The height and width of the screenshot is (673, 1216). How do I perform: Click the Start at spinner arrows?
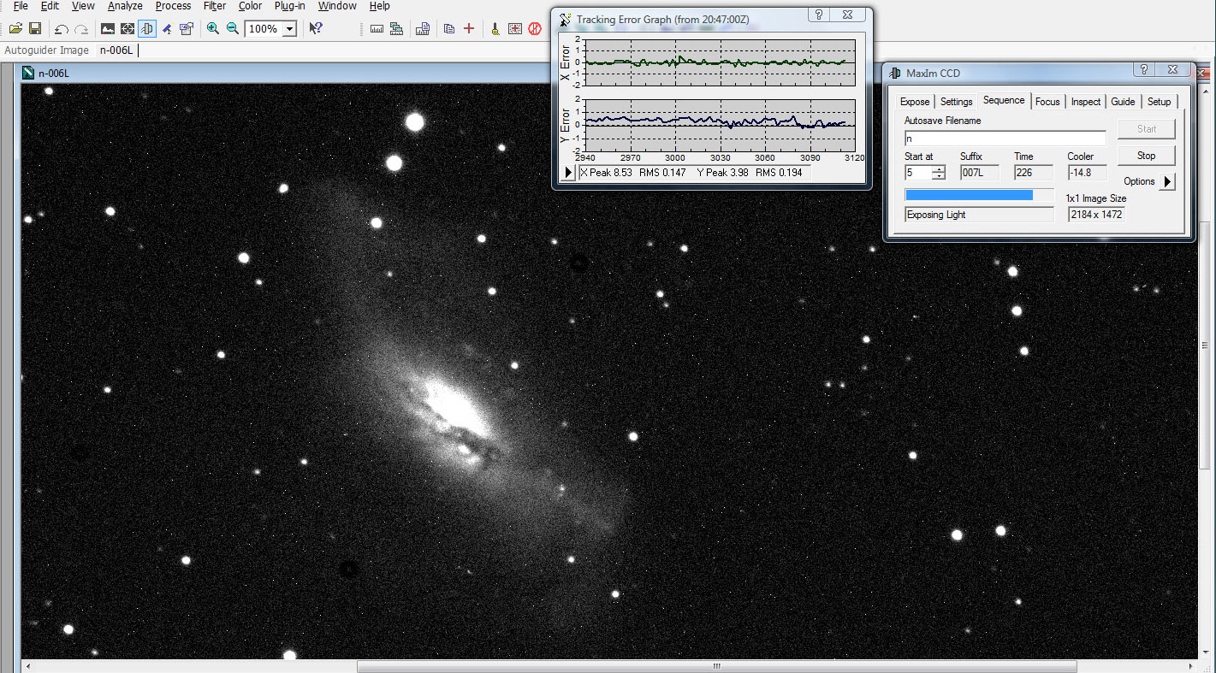[x=939, y=173]
